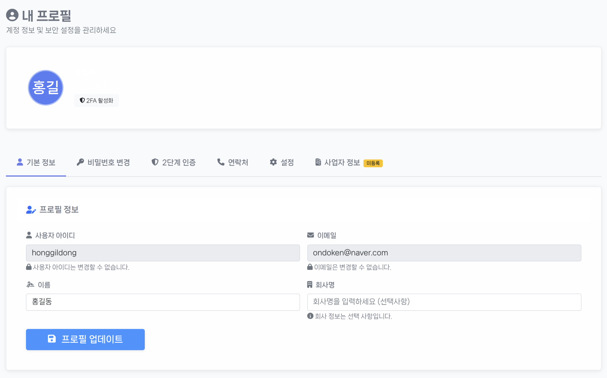The image size is (607, 378).
Task: Click the disabled 사용자 아이디 field
Action: (x=163, y=253)
